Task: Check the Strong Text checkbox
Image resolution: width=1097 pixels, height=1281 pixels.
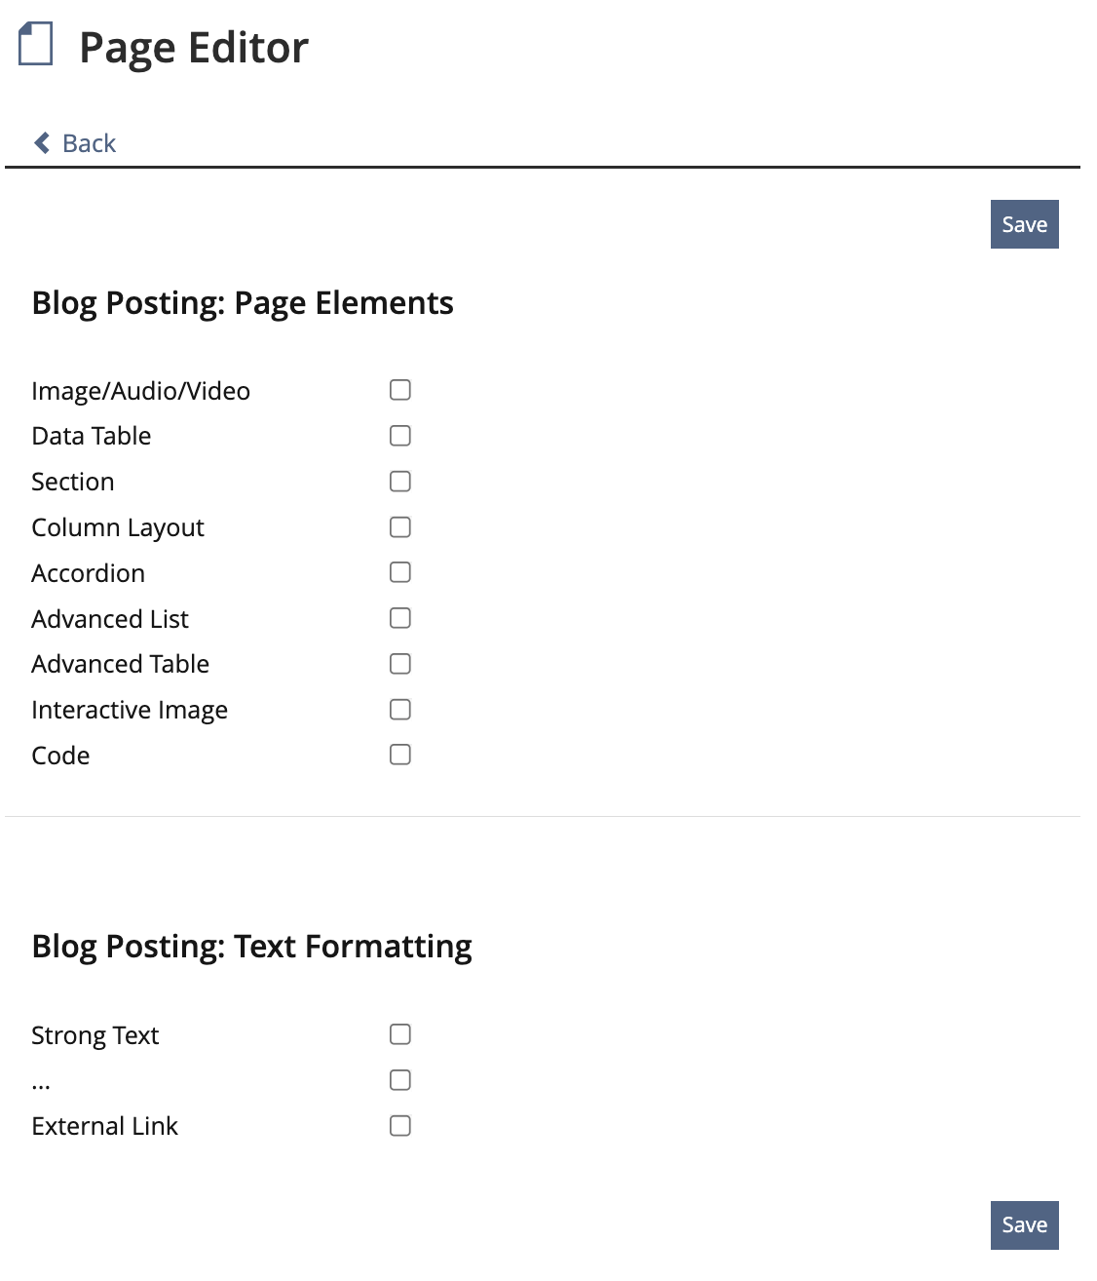Action: click(x=400, y=1034)
